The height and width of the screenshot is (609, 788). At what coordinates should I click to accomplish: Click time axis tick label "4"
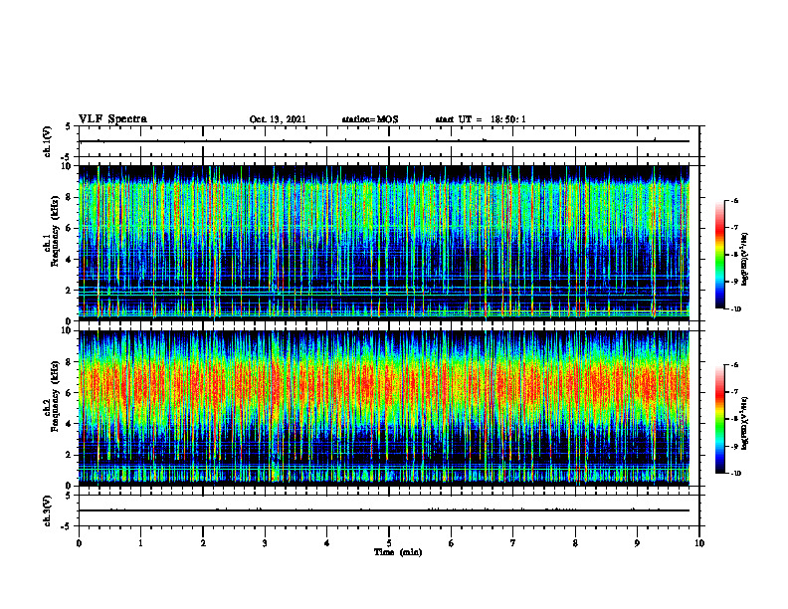327,543
